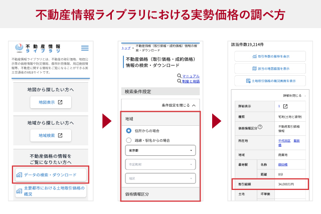
Task: Click external-link icon on 地域検索 button
Action: coord(60,135)
